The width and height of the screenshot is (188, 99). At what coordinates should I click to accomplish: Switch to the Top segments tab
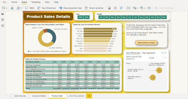[149, 53]
